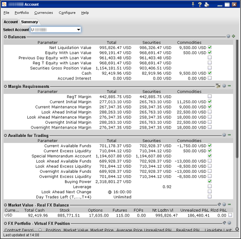Viewport: 241px width, 239px height.
Task: Open the Currencies menu
Action: (43, 13)
